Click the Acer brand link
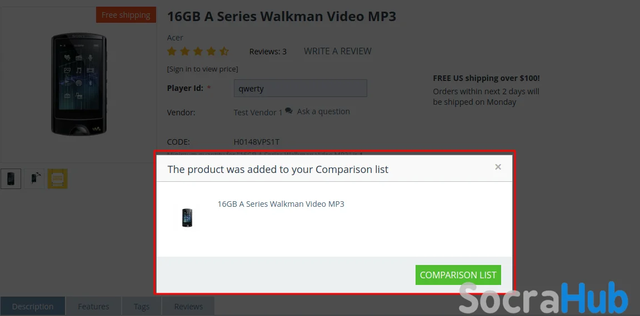 (175, 38)
